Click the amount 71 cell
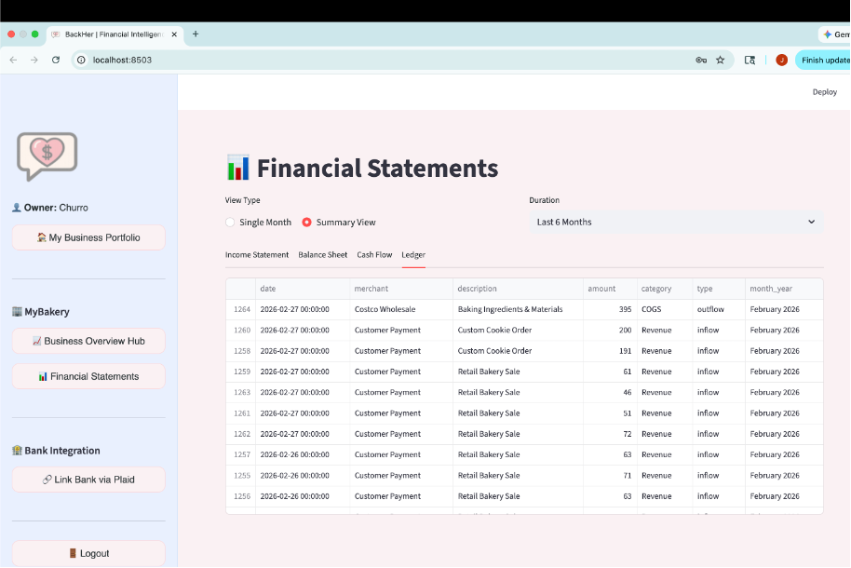851x568 pixels. coord(610,475)
